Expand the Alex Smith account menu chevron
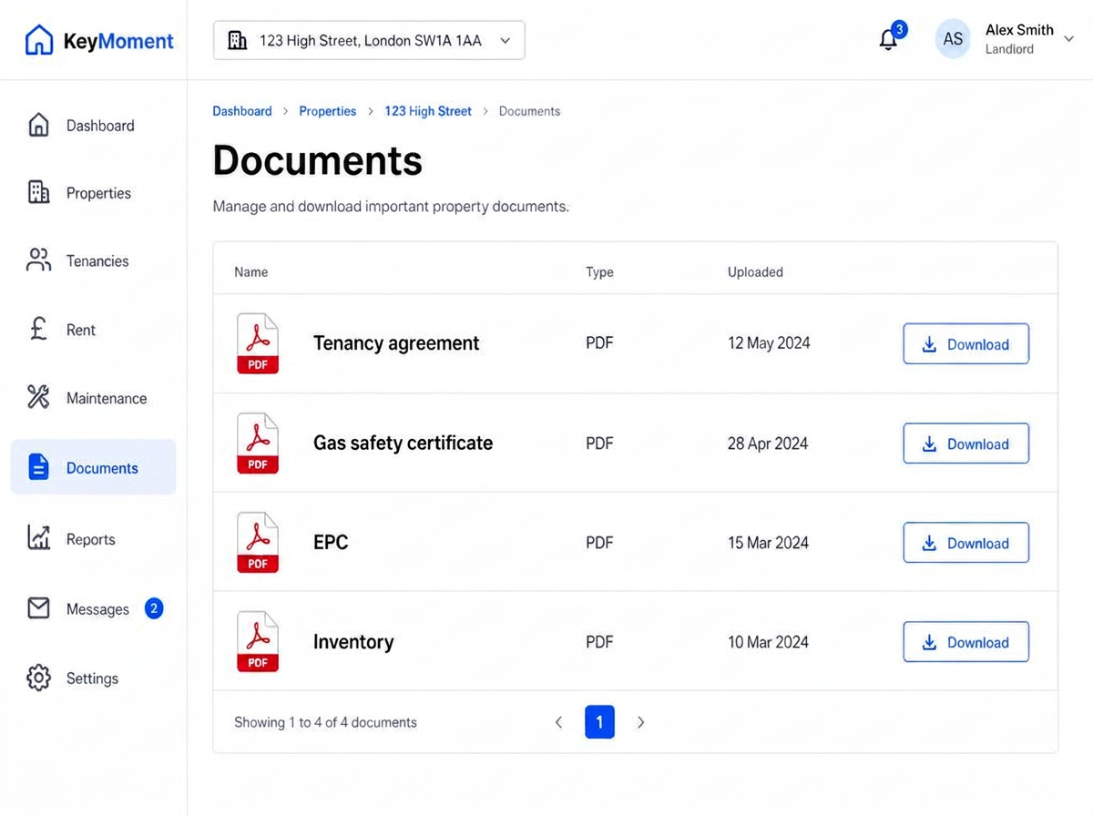 pos(1069,39)
